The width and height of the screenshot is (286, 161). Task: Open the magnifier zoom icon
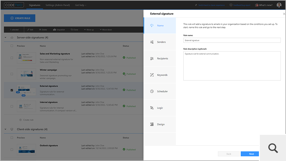point(273,148)
